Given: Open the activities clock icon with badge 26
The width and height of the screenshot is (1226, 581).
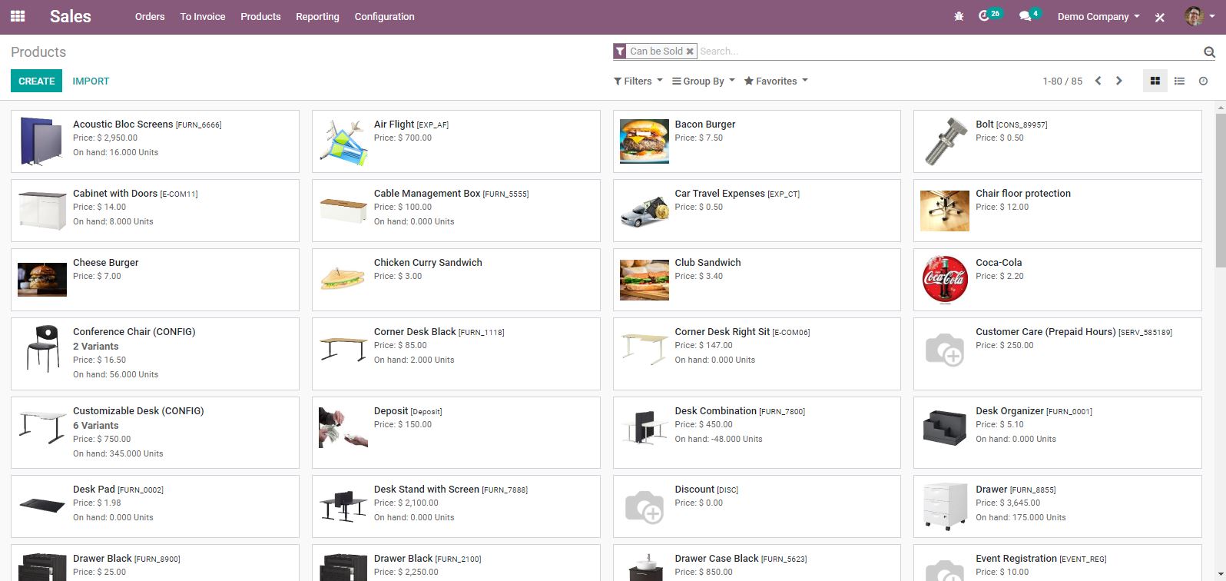Looking at the screenshot, I should (985, 16).
